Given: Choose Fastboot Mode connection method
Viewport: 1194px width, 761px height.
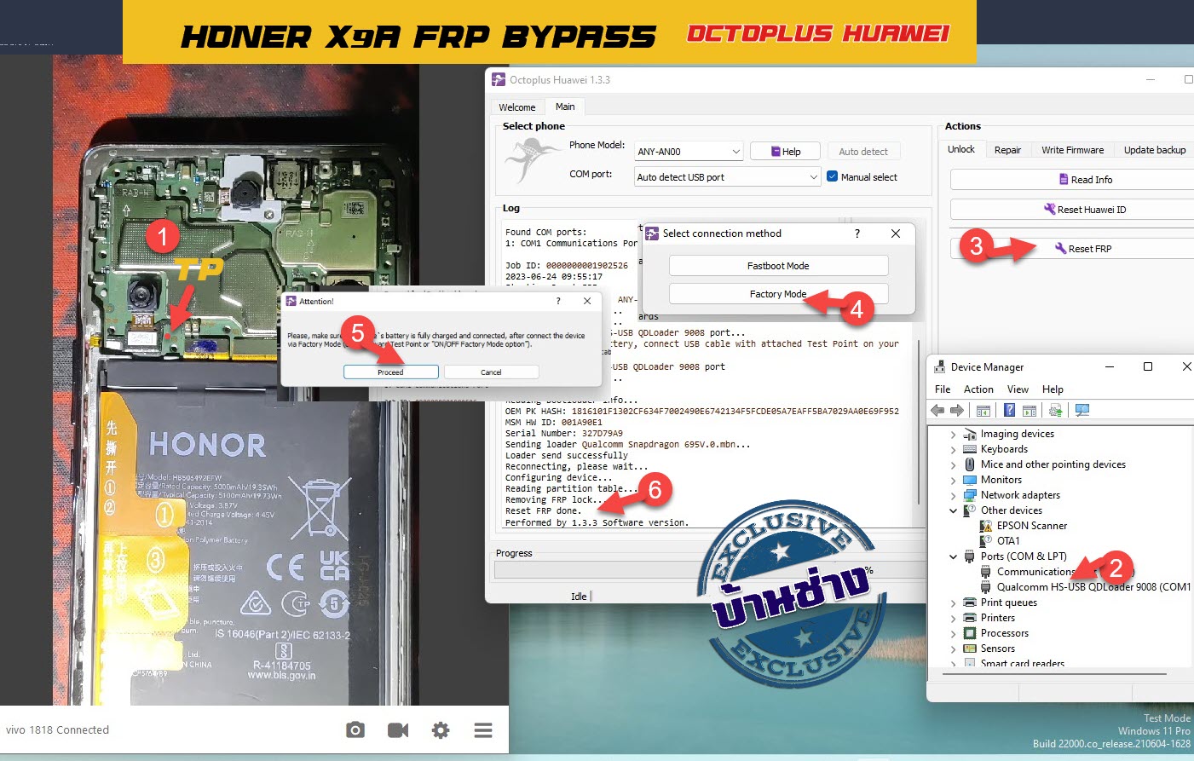Looking at the screenshot, I should [778, 266].
